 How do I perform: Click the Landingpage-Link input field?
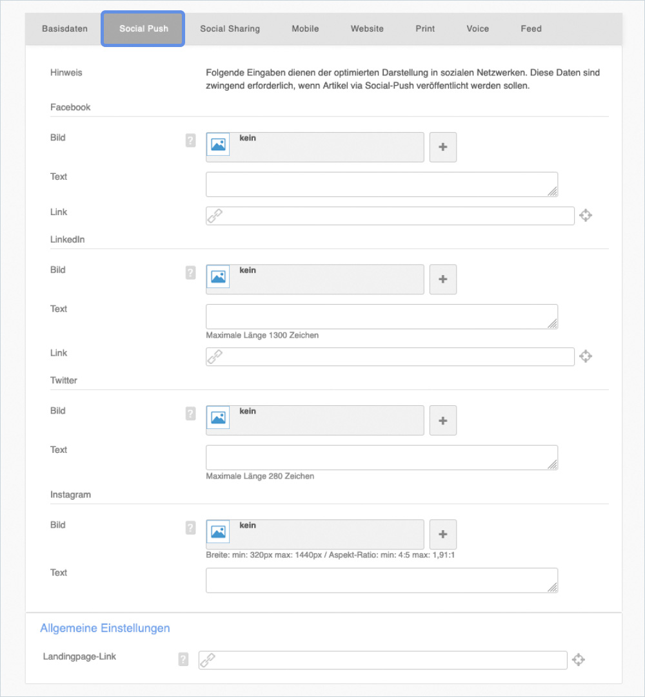coord(383,660)
